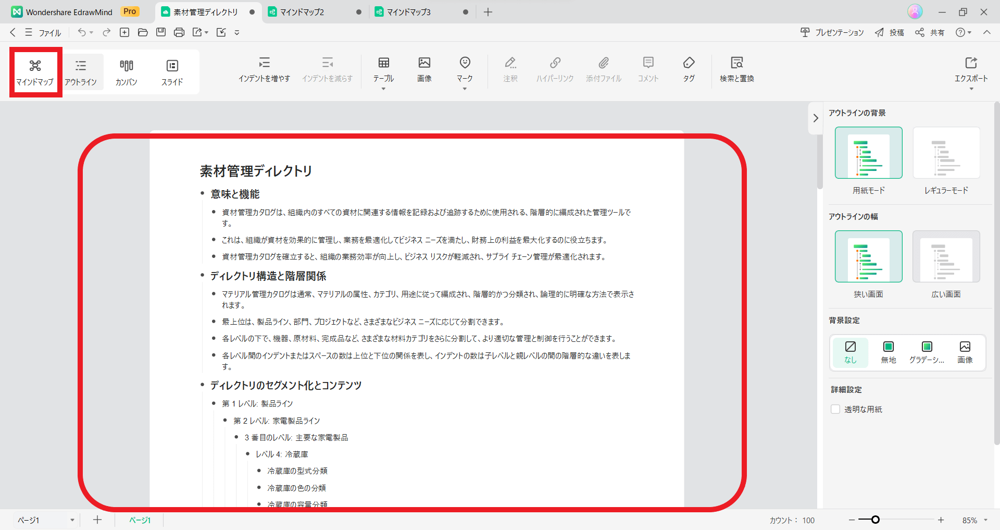
Task: Add a 注釈 note
Action: click(x=510, y=70)
